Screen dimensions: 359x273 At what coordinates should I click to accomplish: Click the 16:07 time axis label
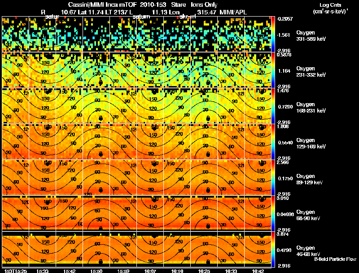click(x=150, y=271)
